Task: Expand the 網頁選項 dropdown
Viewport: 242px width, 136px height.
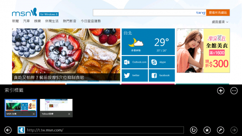Action: tap(220, 22)
